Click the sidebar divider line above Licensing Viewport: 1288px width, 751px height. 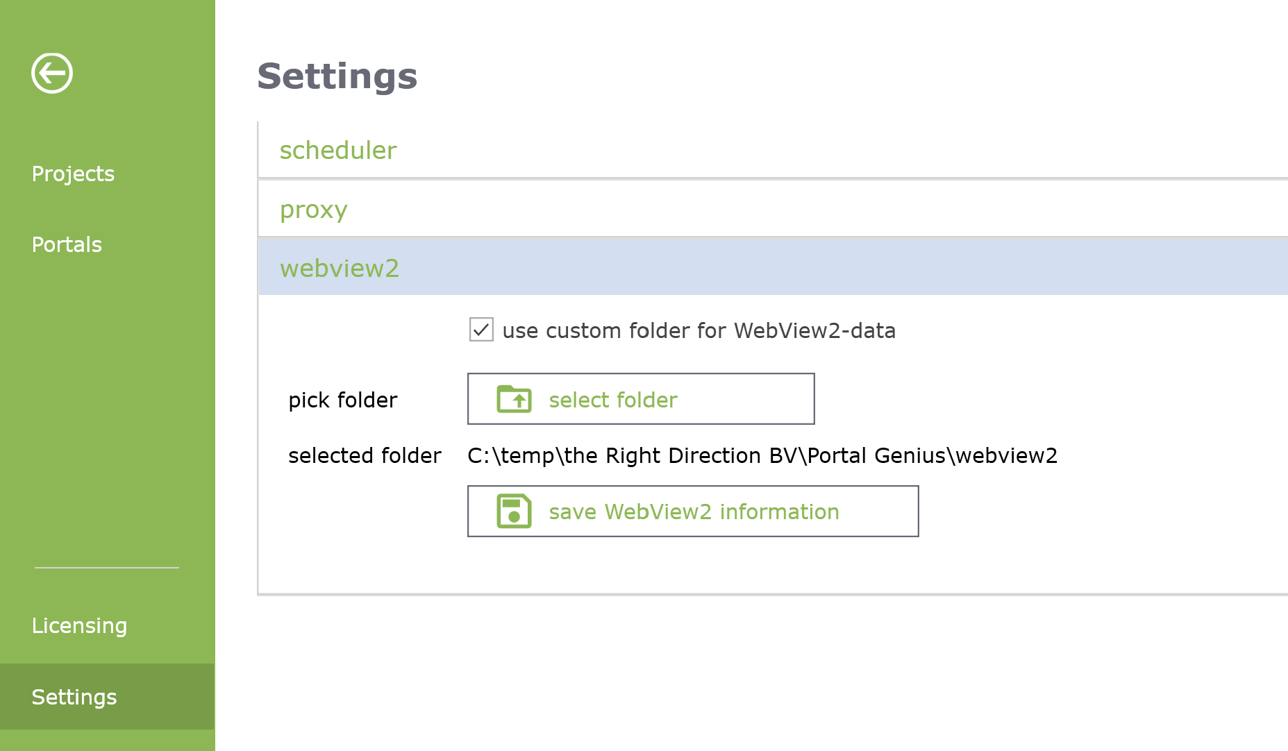tap(107, 568)
